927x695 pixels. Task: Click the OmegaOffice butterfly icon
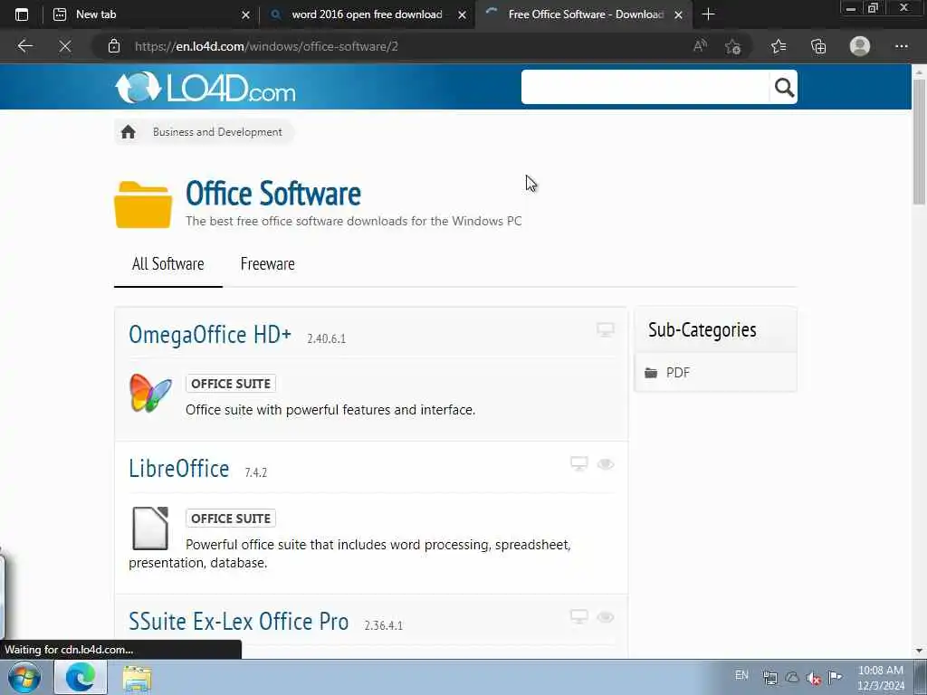[x=150, y=393]
